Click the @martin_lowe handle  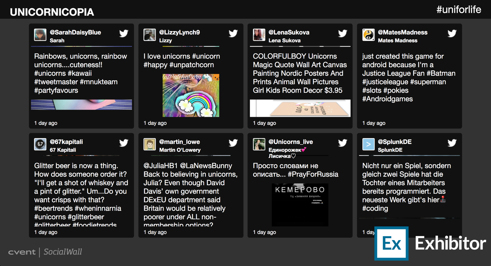click(x=180, y=142)
